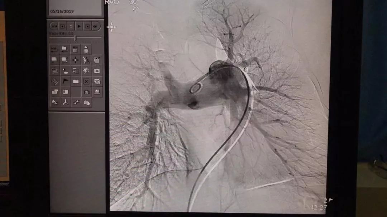Click the measurement wedge icon in bottom row

(x=54, y=102)
